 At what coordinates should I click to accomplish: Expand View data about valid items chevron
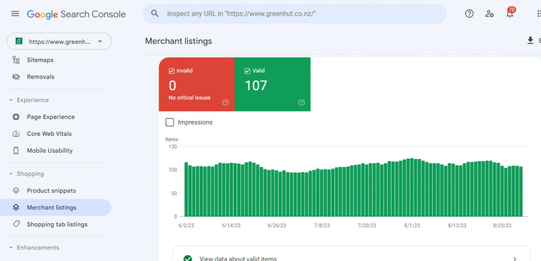point(515,258)
